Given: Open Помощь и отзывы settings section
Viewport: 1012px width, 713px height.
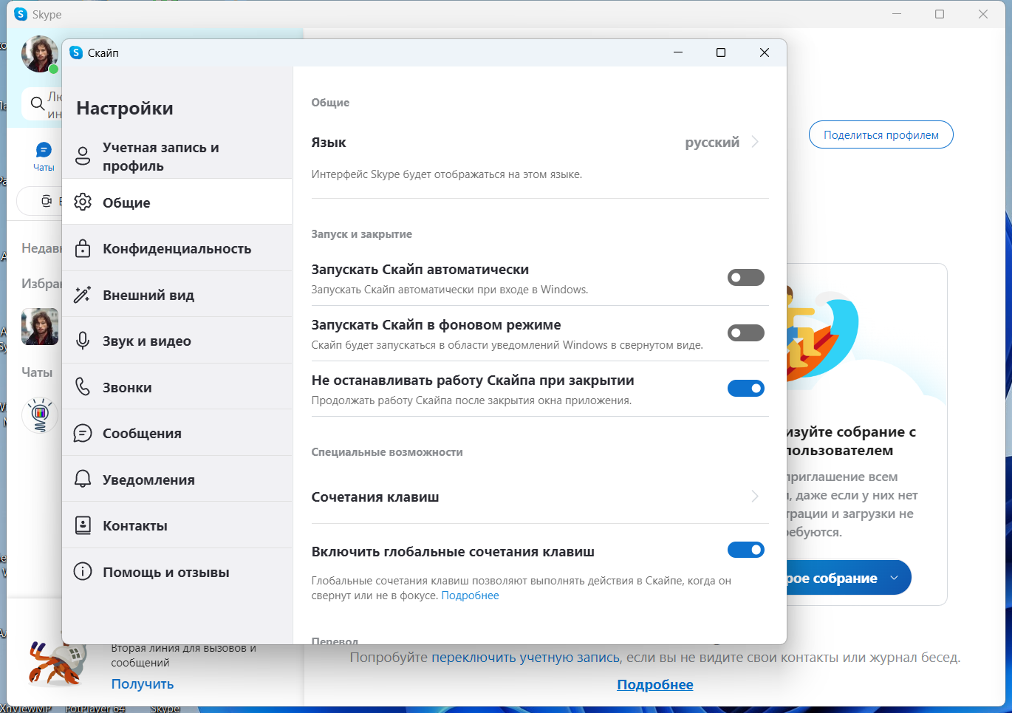Looking at the screenshot, I should click(177, 572).
